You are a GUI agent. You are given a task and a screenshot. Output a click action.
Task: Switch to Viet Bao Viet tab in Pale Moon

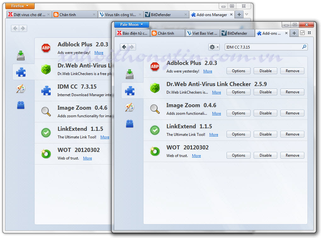point(202,33)
